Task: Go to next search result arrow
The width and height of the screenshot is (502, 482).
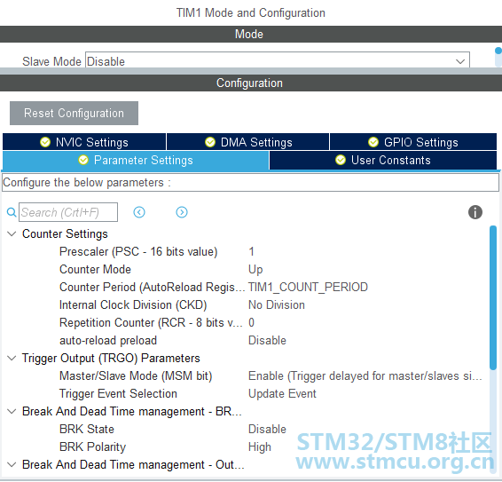Action: [182, 212]
